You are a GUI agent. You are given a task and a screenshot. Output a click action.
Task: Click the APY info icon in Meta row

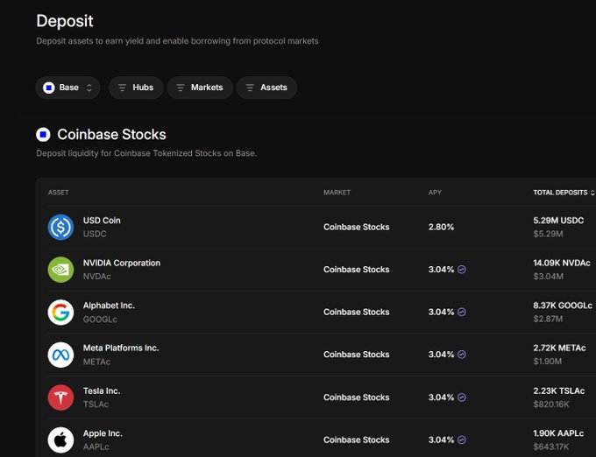[461, 355]
